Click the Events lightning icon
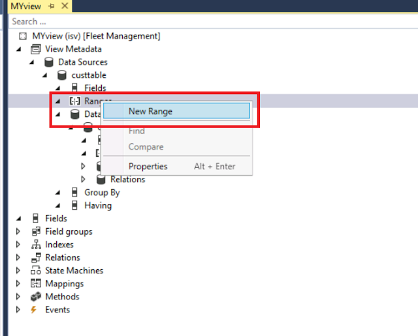This screenshot has height=336, width=418. (33, 310)
